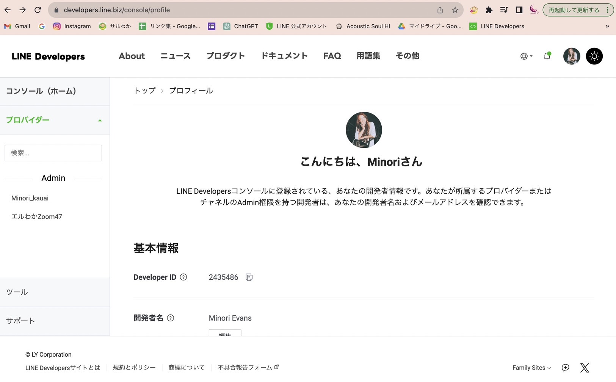Open the Google G bookmark
This screenshot has width=616, height=382.
(x=42, y=26)
